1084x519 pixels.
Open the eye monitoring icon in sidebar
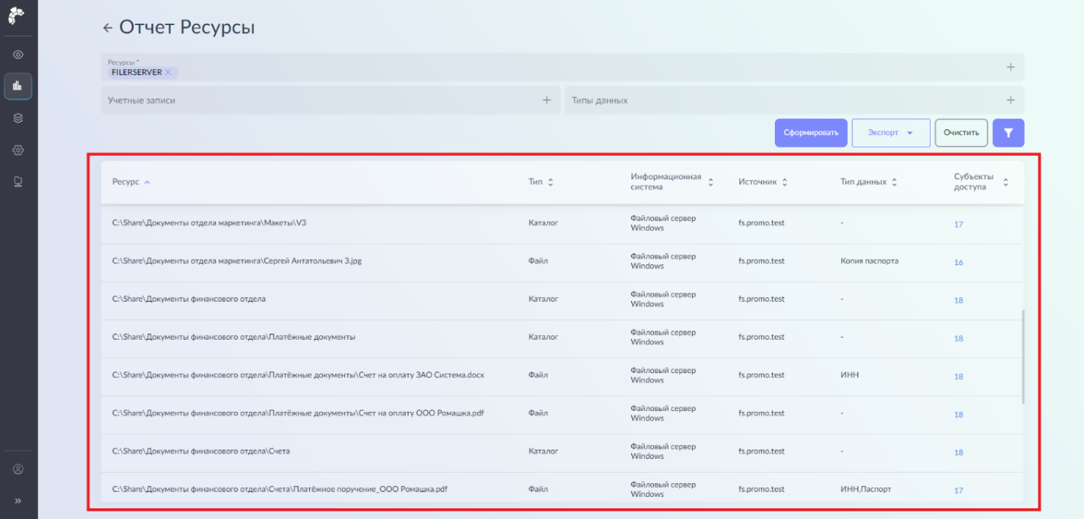pyautogui.click(x=18, y=55)
